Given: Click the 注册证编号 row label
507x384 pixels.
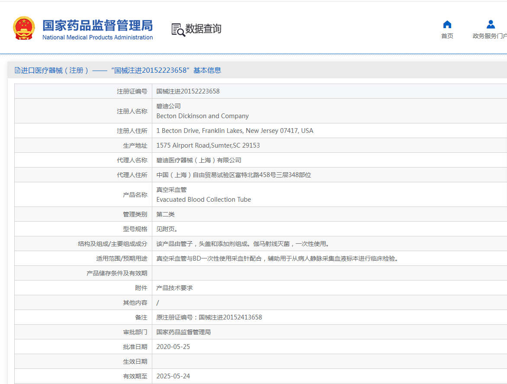Looking at the screenshot, I should [132, 91].
